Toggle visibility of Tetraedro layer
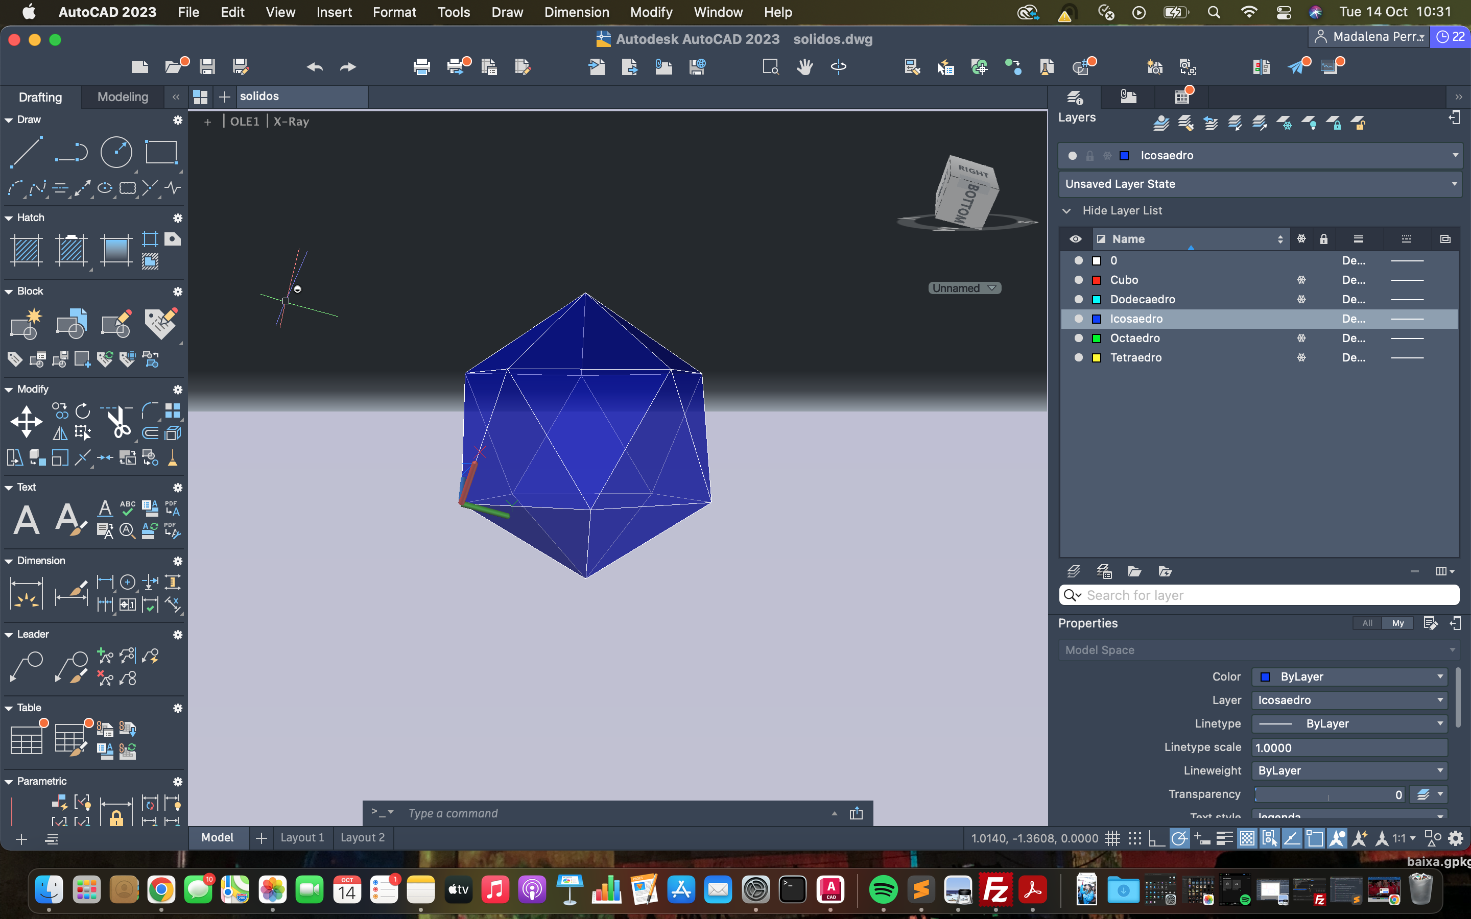1471x919 pixels. (1078, 357)
